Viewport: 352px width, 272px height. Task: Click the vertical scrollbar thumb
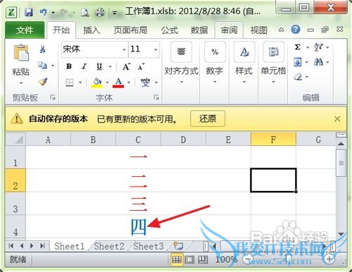click(341, 163)
